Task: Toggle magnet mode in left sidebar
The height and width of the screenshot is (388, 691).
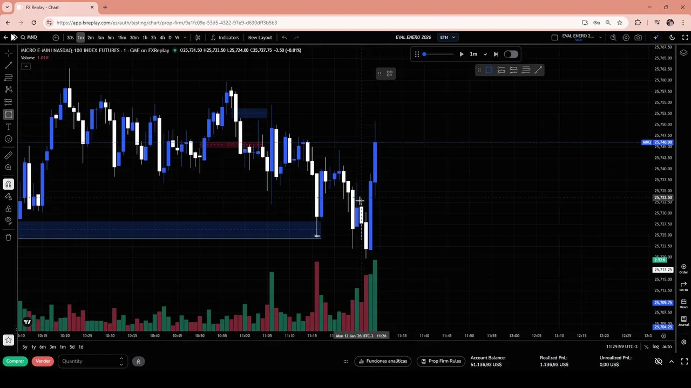Action: [8, 184]
